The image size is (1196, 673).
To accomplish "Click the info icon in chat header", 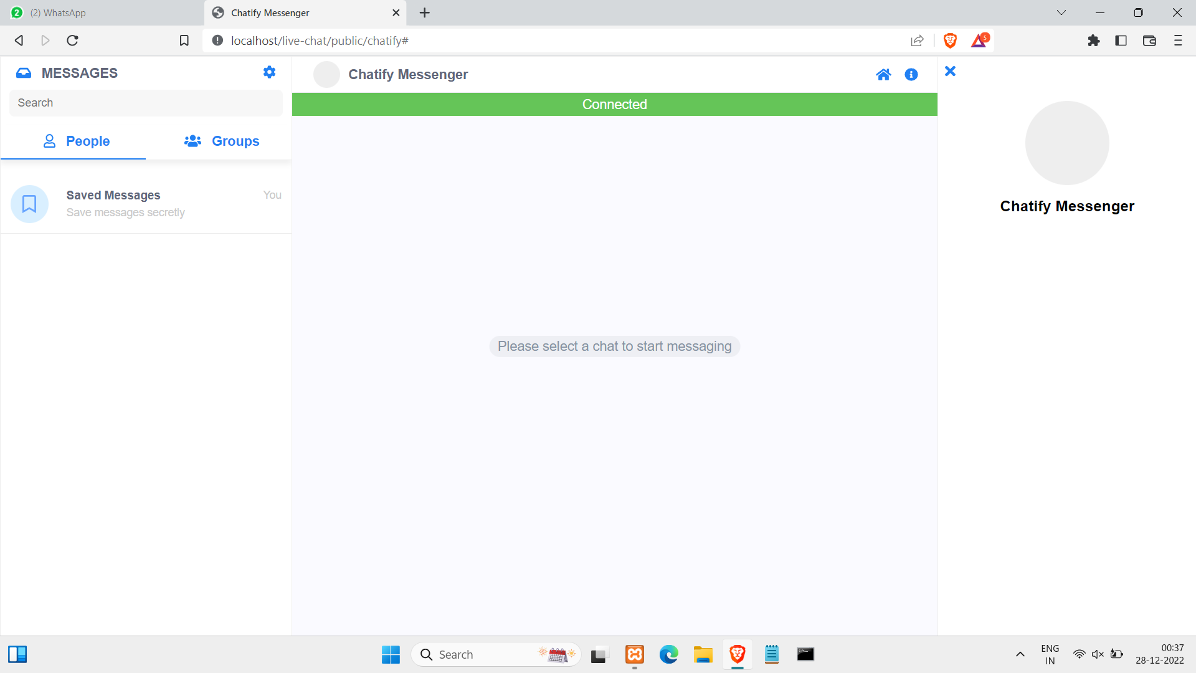I will [x=911, y=75].
